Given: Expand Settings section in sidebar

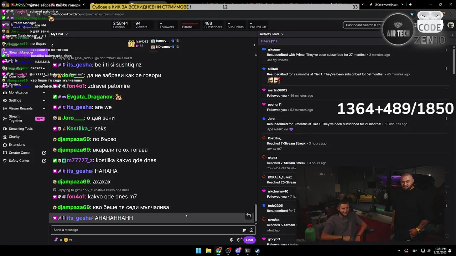Looking at the screenshot, I should 44,100.
